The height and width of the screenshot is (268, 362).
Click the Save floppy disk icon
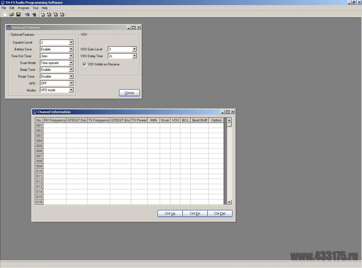click(18, 15)
